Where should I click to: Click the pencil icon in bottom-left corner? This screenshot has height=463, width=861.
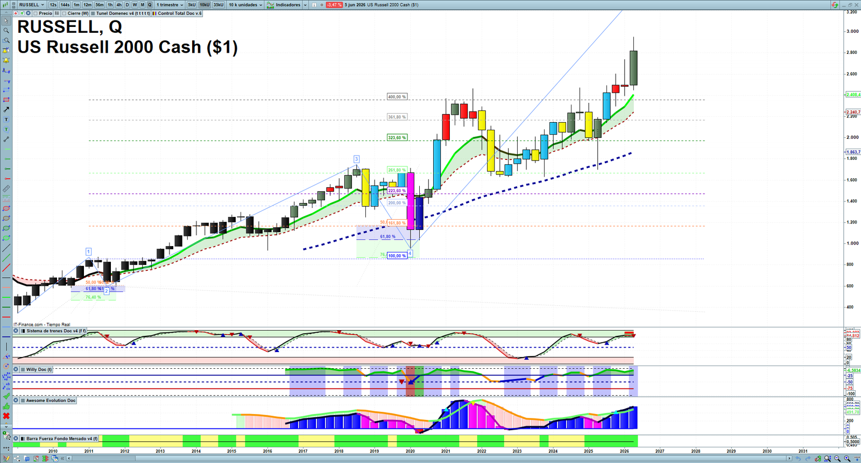(6, 459)
